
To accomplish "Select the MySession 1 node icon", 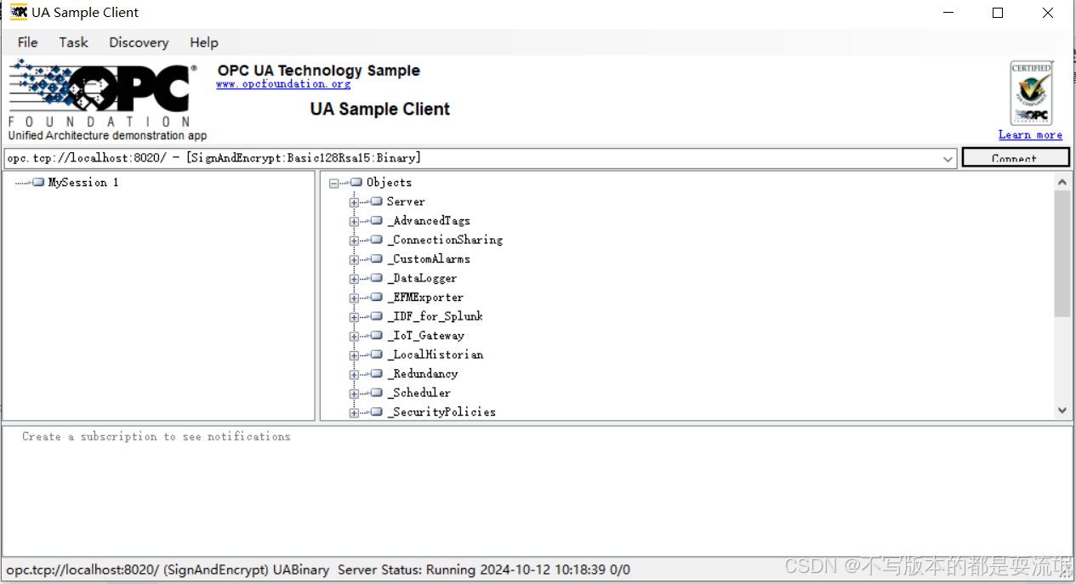I will click(38, 183).
